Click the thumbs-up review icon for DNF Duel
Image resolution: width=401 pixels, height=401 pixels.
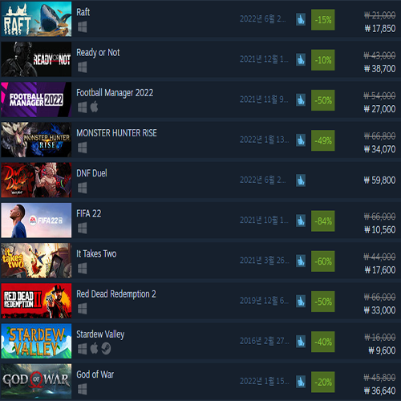click(301, 180)
